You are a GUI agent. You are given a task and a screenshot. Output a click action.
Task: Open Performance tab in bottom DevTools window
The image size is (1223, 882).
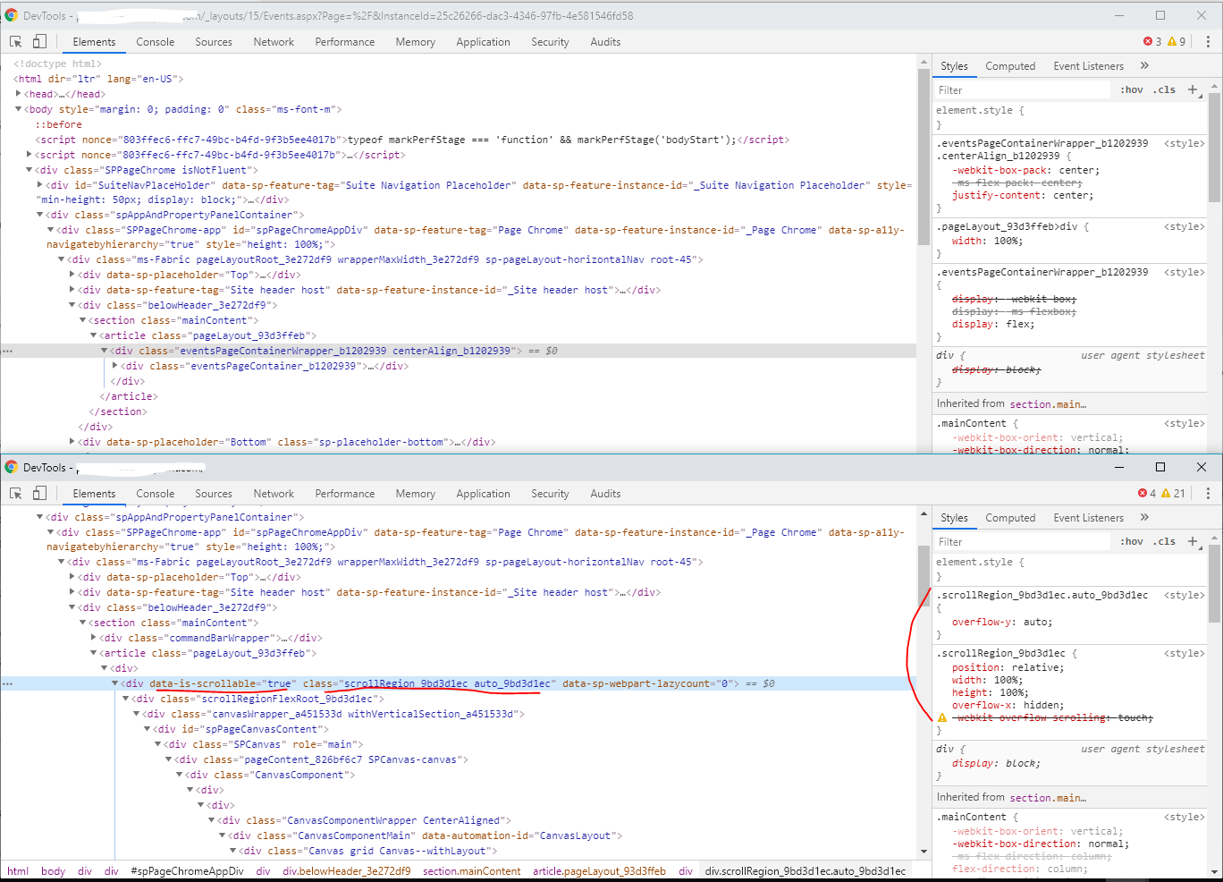pyautogui.click(x=345, y=494)
